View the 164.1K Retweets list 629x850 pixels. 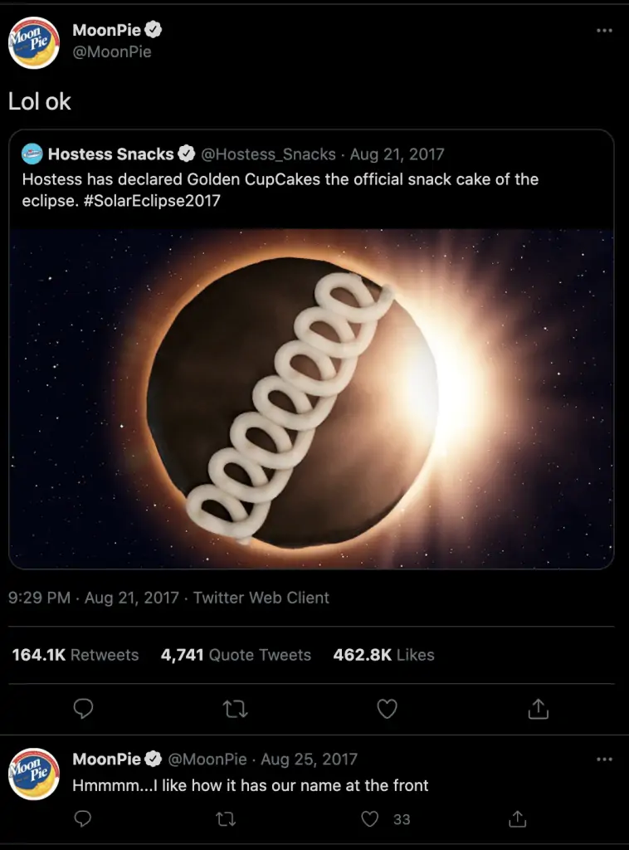[x=76, y=655]
